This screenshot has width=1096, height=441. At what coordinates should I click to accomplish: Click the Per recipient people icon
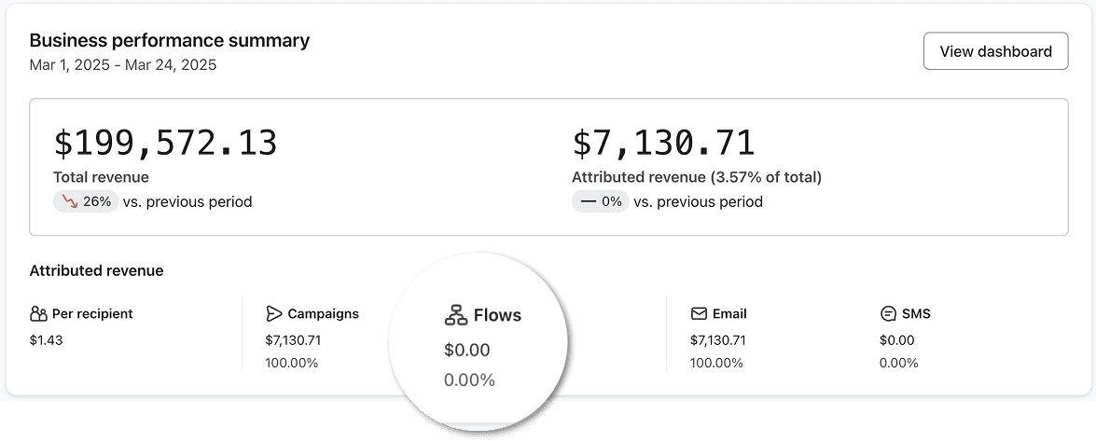pyautogui.click(x=38, y=314)
